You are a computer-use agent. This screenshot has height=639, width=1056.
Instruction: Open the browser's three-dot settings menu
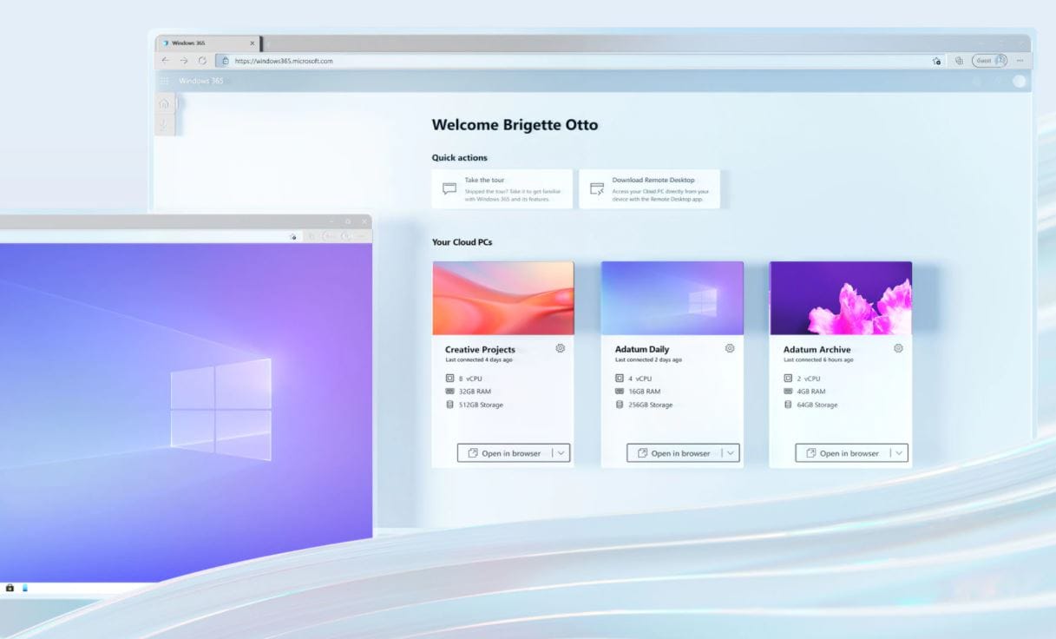click(x=1020, y=61)
